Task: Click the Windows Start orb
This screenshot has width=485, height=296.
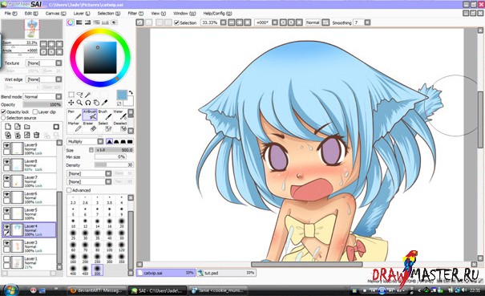Action: (11, 290)
